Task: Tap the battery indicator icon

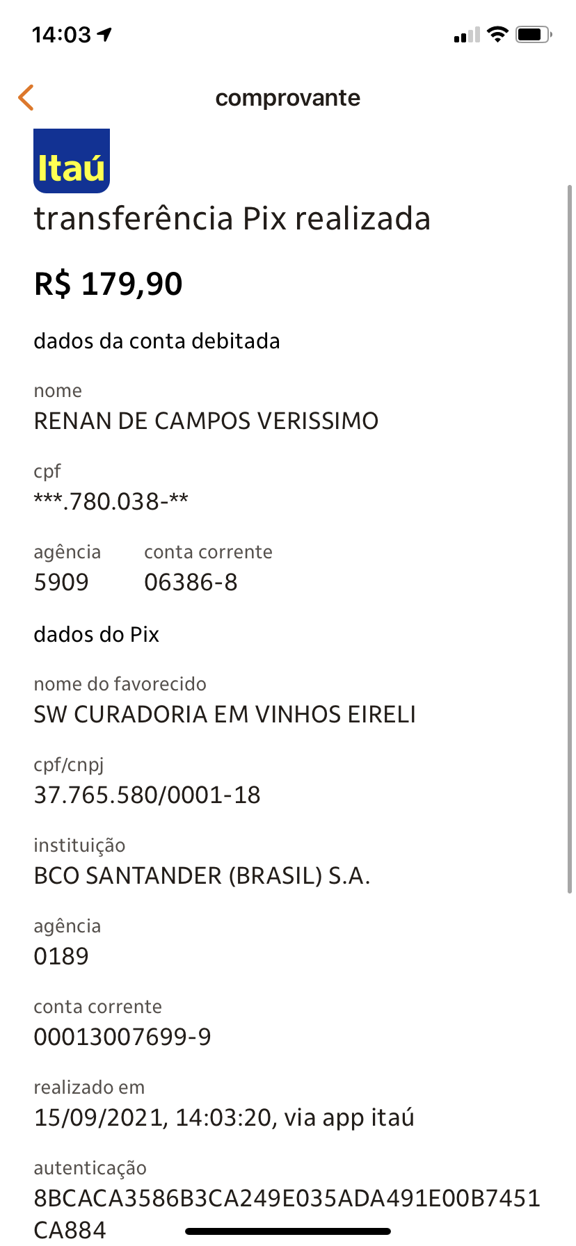Action: [x=533, y=34]
